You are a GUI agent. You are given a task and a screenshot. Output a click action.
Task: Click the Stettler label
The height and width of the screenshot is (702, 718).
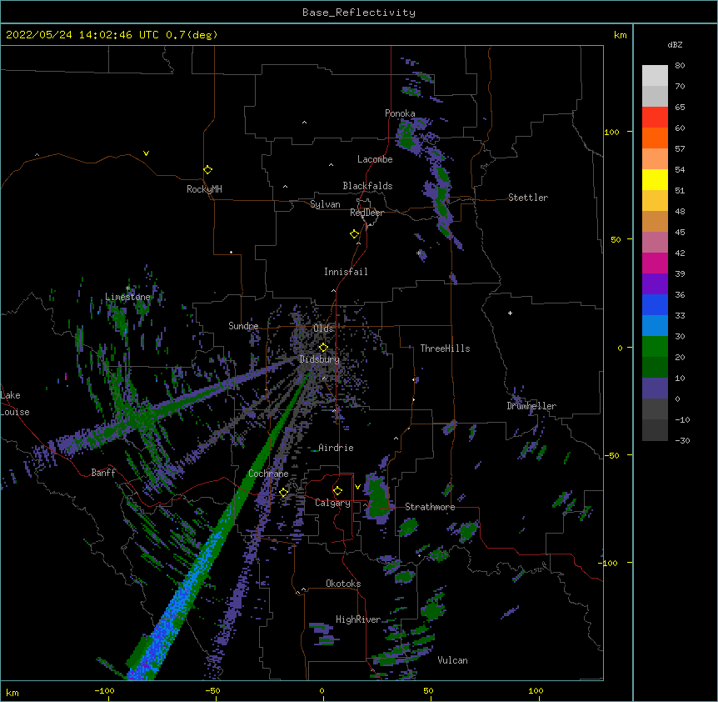click(x=528, y=198)
